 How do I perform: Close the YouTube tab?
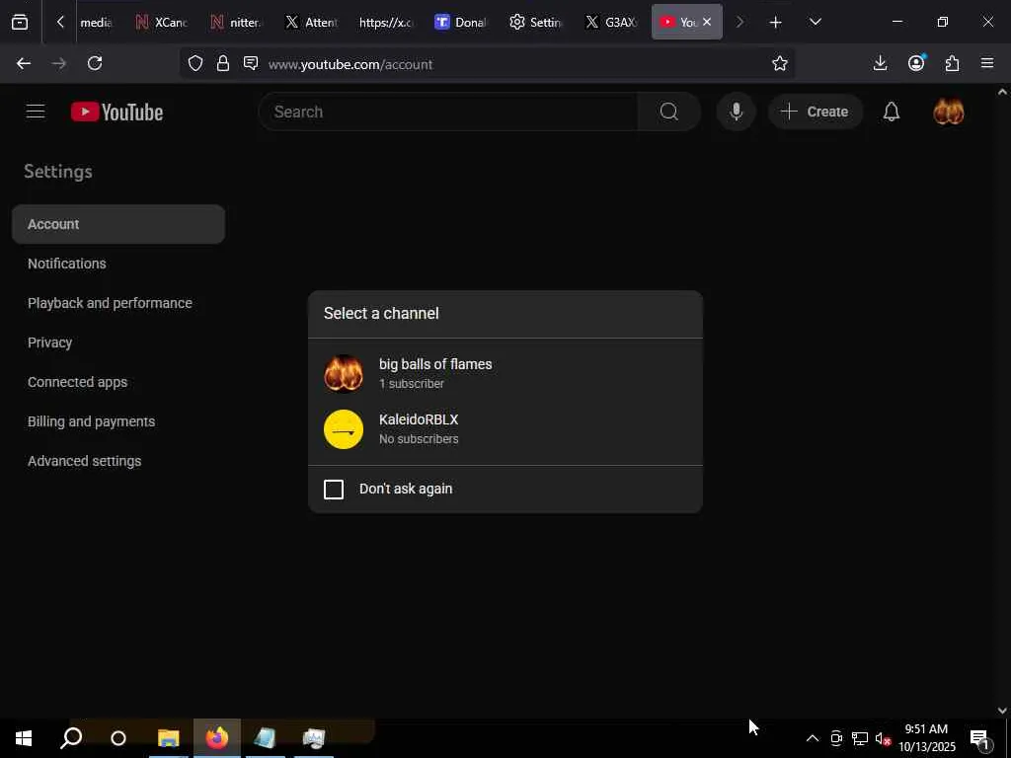pyautogui.click(x=707, y=22)
